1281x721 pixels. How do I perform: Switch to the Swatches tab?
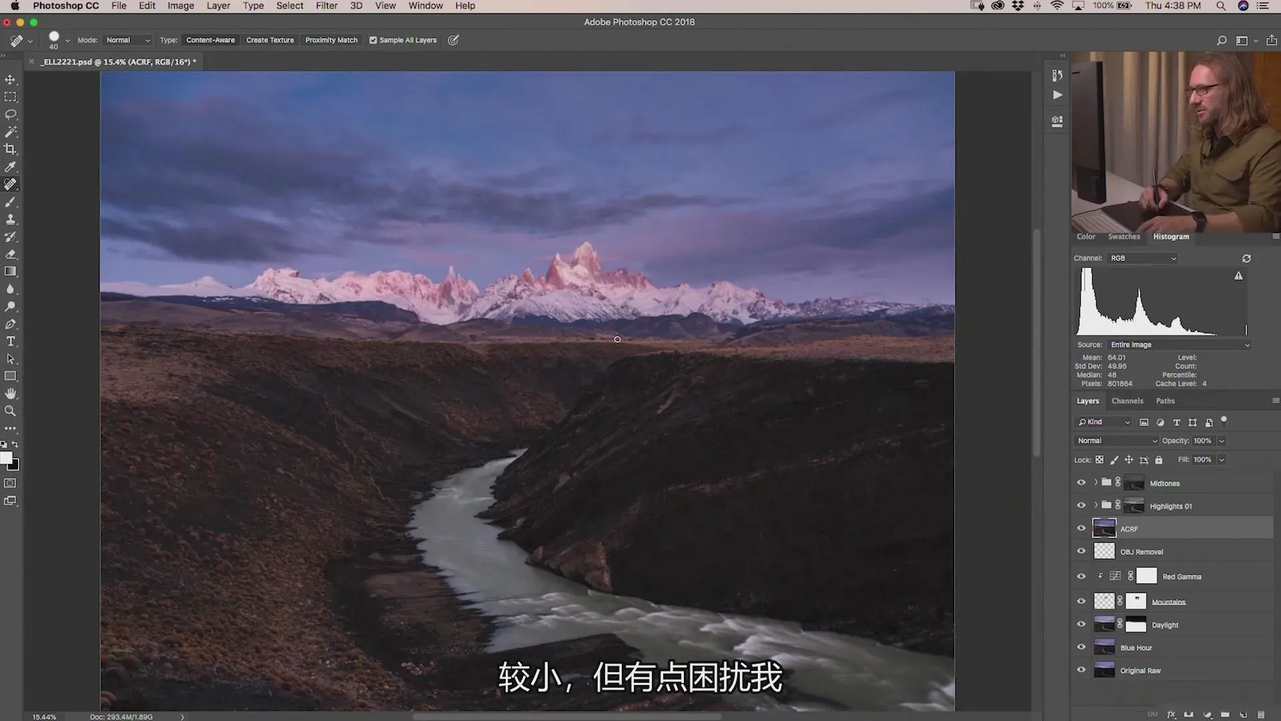pos(1124,236)
